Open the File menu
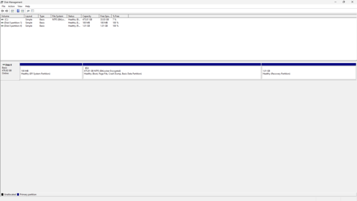 click(3, 6)
